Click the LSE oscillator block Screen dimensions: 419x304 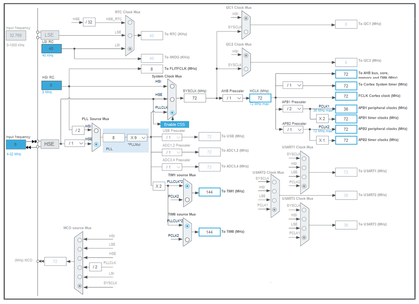(49, 35)
